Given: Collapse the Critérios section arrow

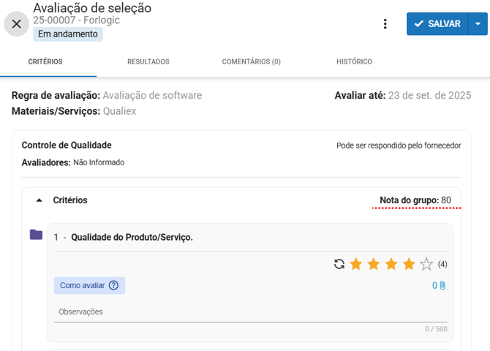Looking at the screenshot, I should pyautogui.click(x=39, y=200).
